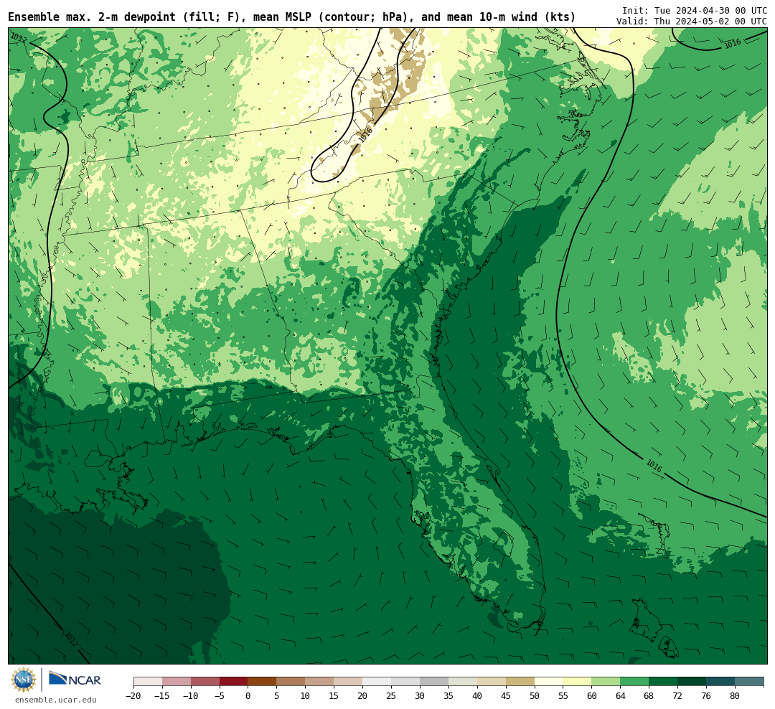The image size is (775, 709).
Task: Pick the colorbar swatch between 10 and 15
Action: [x=320, y=682]
